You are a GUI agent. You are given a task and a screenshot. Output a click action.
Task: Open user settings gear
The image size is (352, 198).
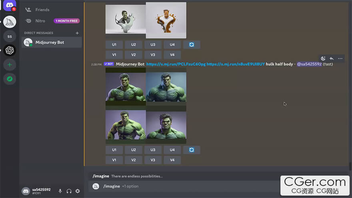click(78, 191)
